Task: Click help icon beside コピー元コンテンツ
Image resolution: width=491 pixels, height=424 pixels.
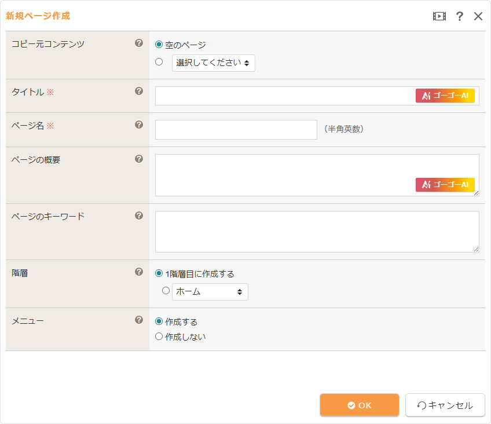Action: point(139,43)
